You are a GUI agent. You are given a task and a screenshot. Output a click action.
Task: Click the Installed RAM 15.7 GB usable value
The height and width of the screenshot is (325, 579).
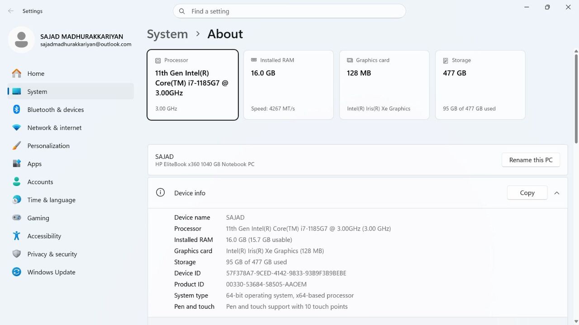259,240
